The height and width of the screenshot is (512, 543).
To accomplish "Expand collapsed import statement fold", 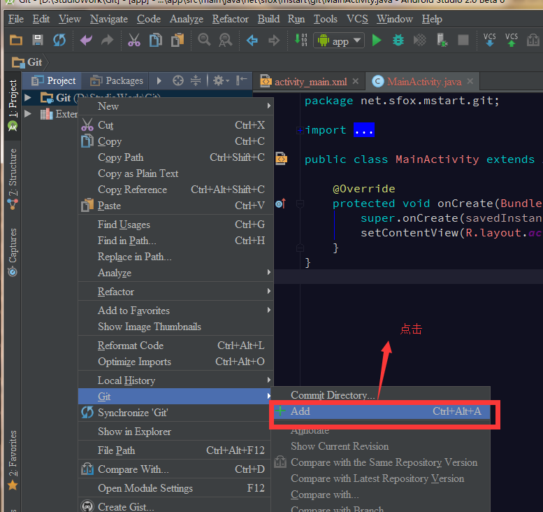I will [x=300, y=130].
